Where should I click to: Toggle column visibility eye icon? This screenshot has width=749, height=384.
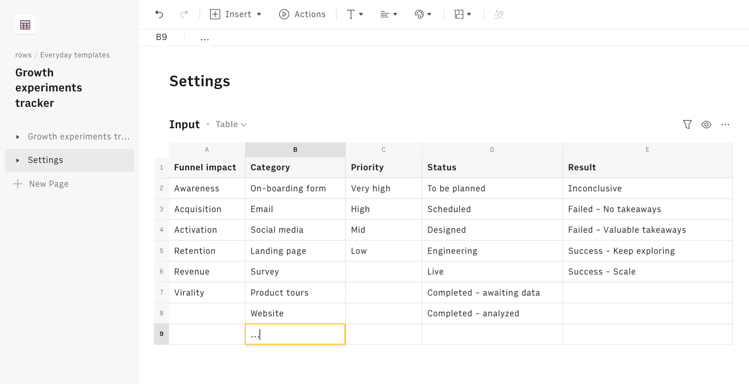click(706, 124)
